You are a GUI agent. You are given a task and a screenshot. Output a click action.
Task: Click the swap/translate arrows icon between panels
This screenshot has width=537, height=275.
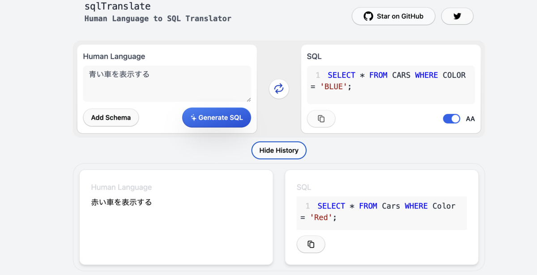[279, 89]
